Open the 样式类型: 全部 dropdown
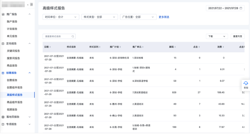 tap(100, 17)
